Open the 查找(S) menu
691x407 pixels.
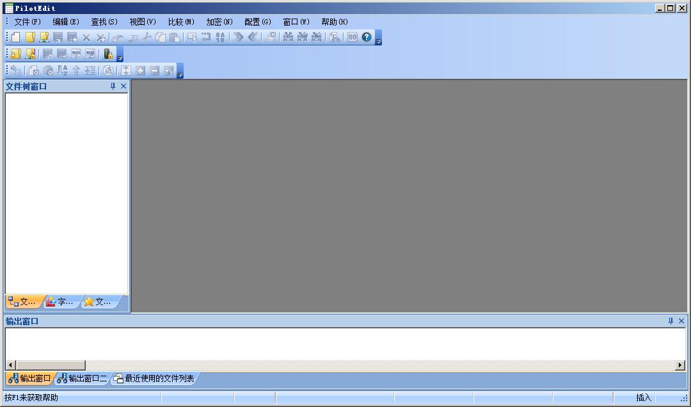[104, 22]
